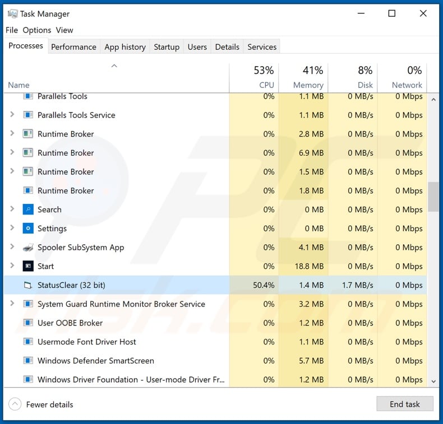Switch to the Details tab

(x=227, y=47)
